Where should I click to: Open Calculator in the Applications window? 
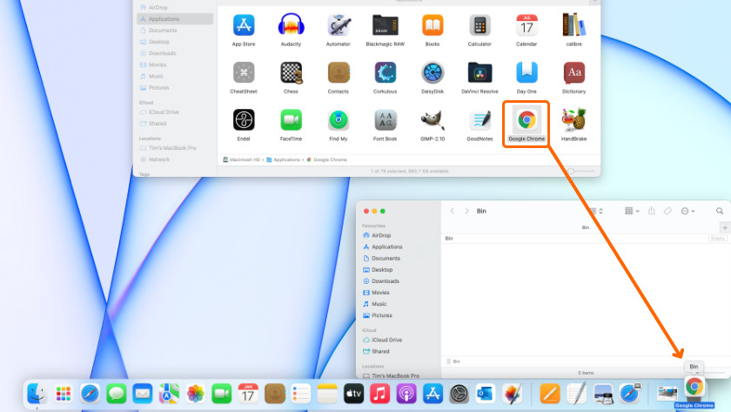point(480,25)
